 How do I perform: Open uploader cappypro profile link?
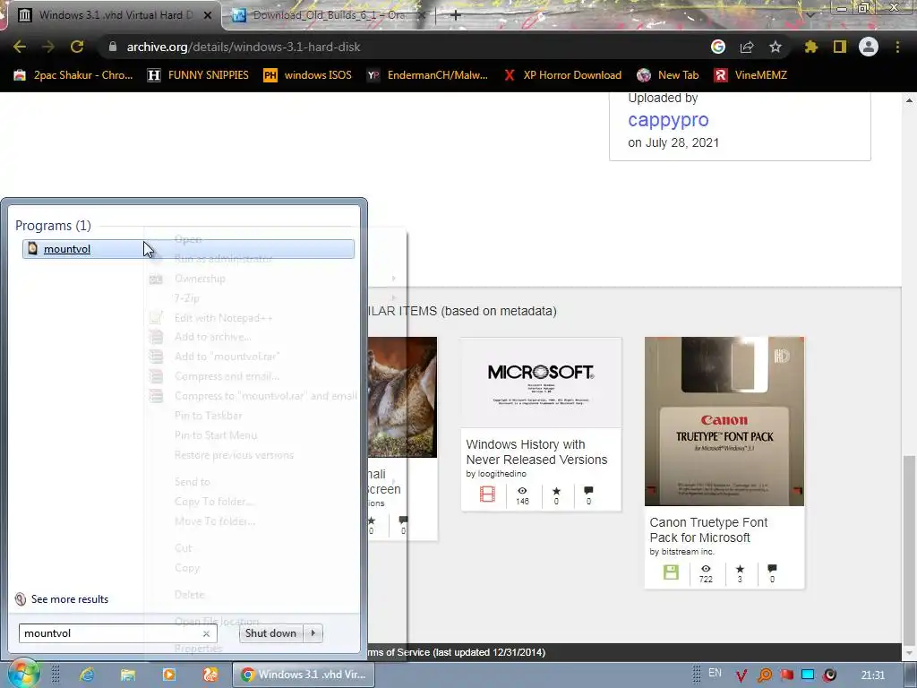tap(668, 120)
